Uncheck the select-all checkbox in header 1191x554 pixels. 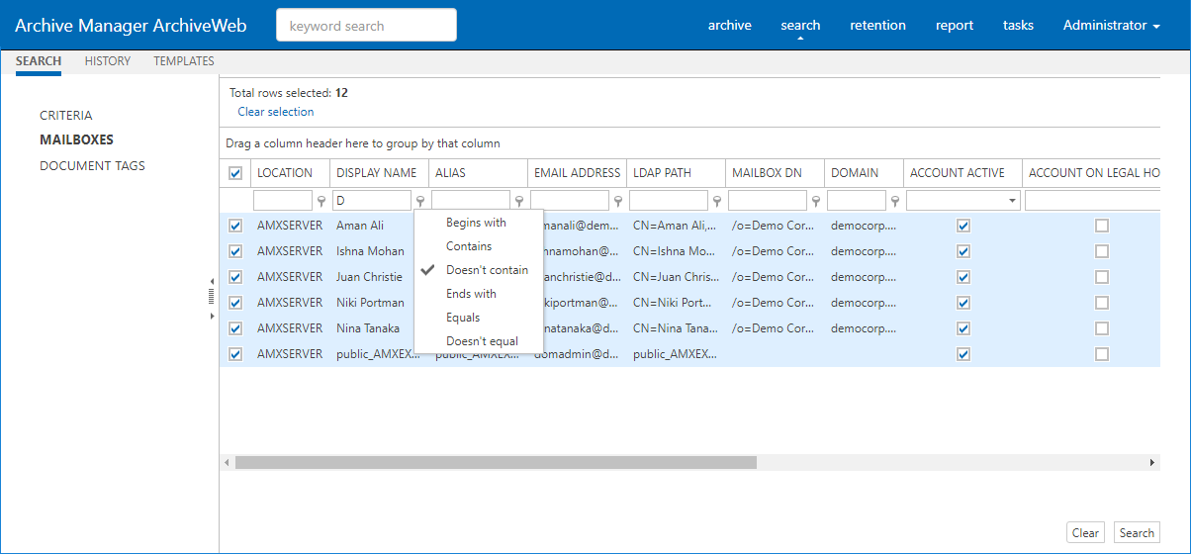pos(235,173)
